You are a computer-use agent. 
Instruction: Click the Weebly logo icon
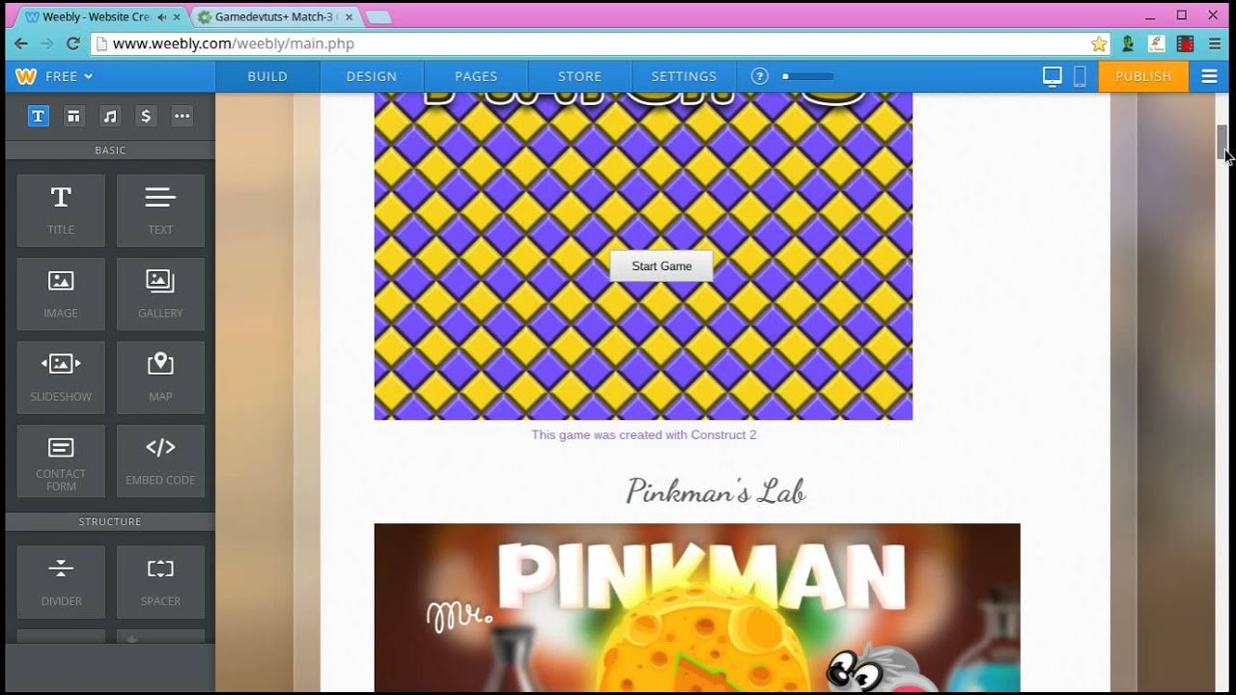27,76
